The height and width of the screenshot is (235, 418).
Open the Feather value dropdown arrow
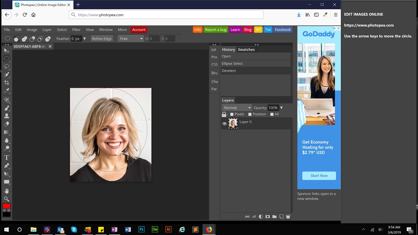click(85, 39)
